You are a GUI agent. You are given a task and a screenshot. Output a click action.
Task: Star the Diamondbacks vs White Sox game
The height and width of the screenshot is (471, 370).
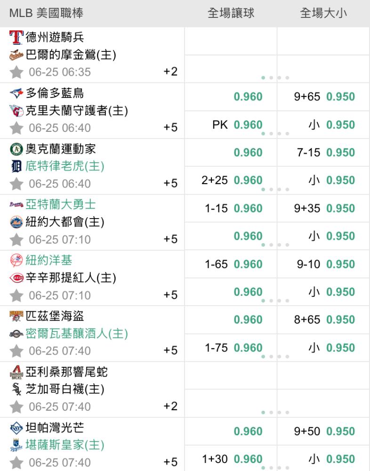click(x=16, y=407)
